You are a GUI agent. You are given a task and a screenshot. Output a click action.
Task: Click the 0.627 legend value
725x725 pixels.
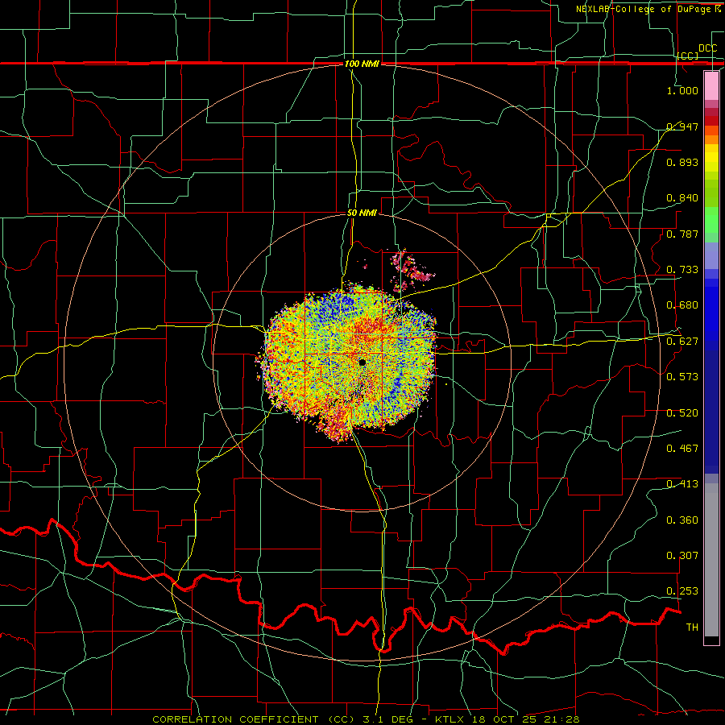[x=682, y=342]
